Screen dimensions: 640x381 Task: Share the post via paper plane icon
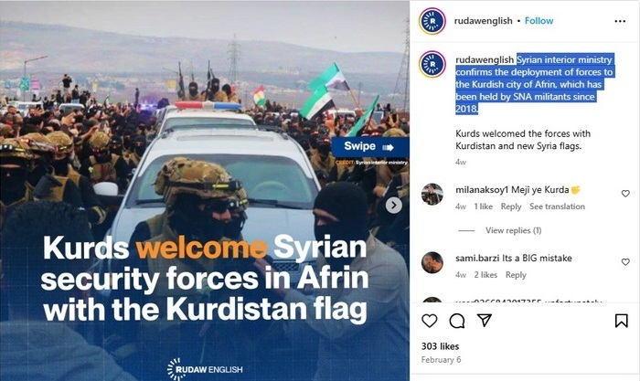click(484, 320)
